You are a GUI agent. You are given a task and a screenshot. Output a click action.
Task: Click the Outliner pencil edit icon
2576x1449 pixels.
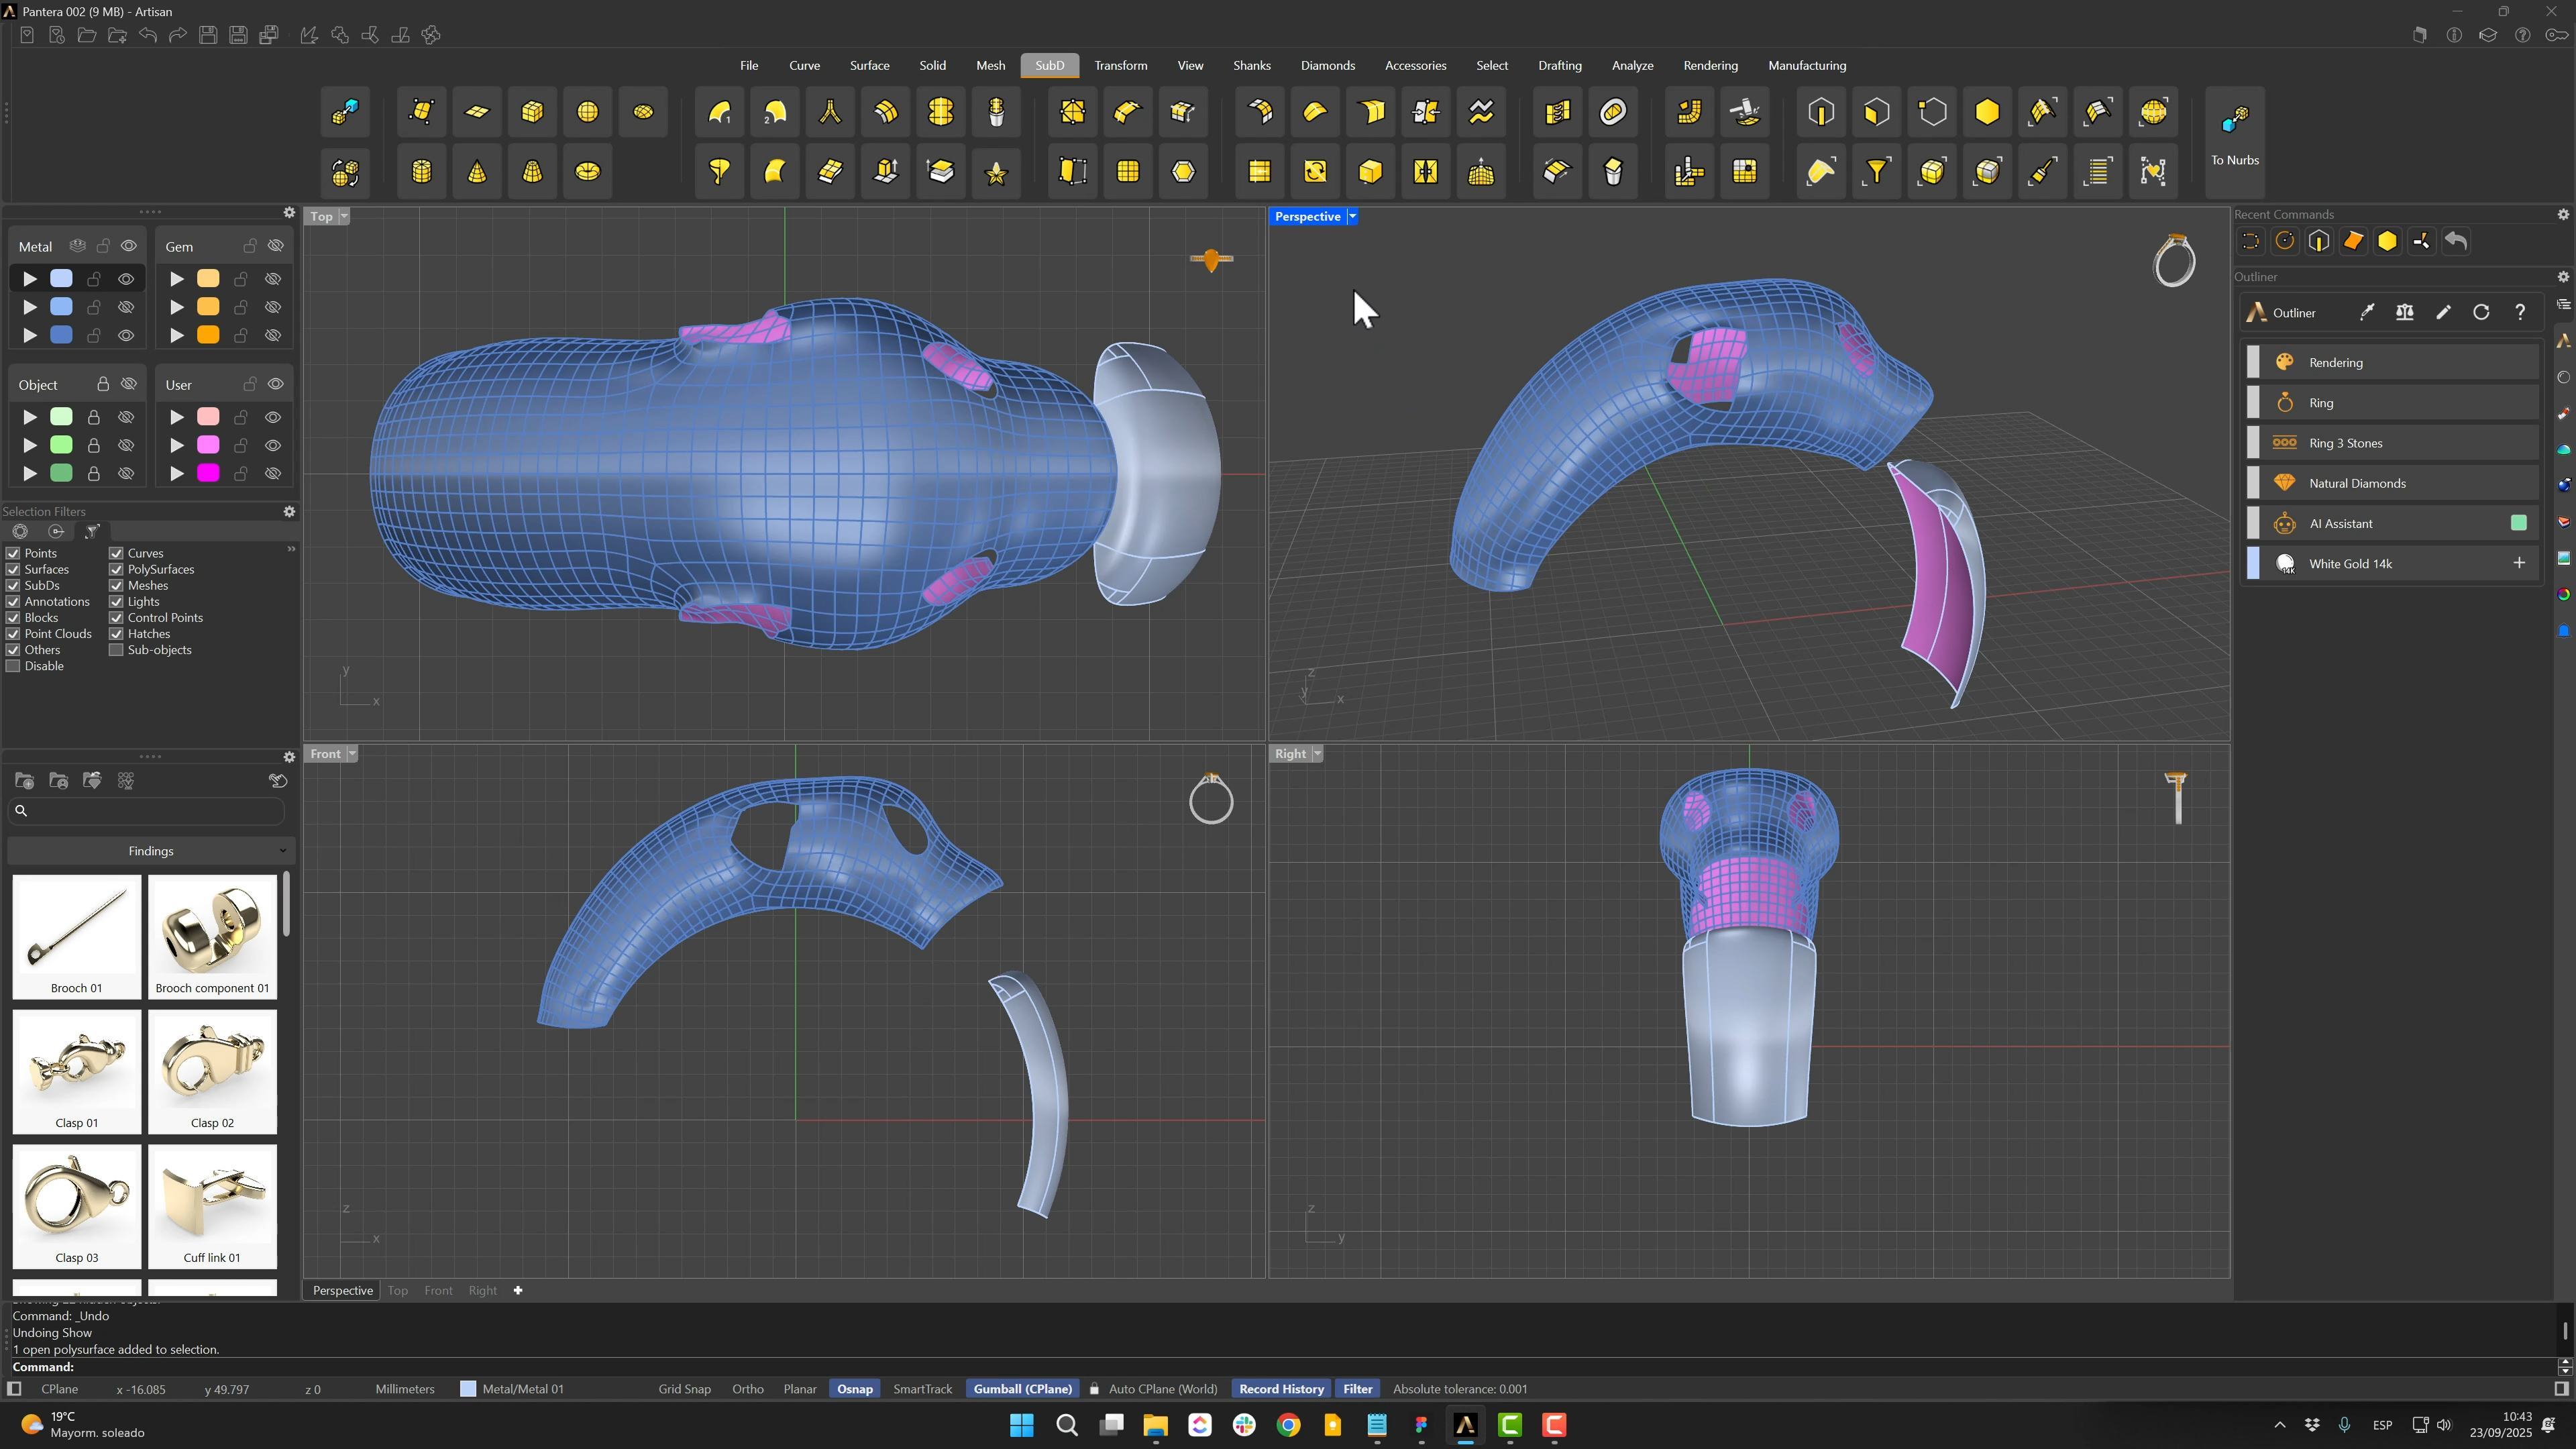[2443, 313]
